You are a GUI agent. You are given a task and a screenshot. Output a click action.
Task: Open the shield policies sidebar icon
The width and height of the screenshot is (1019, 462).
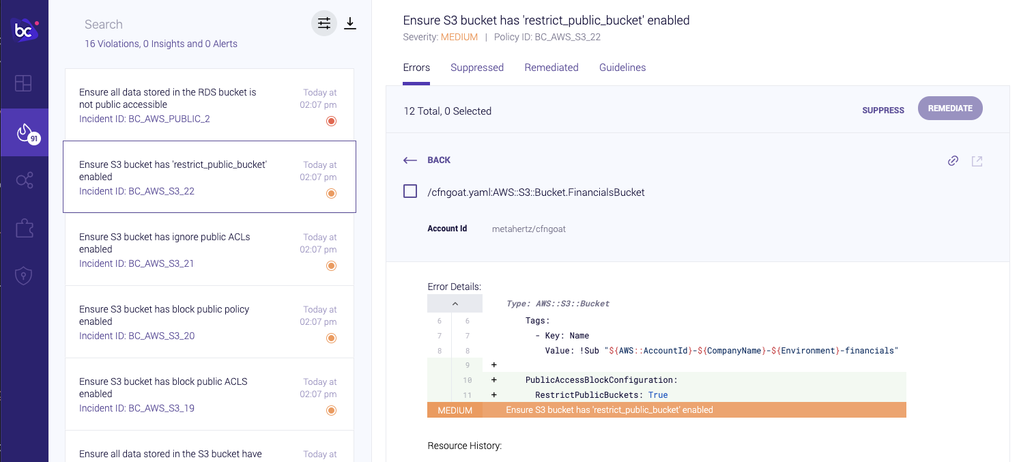pos(24,276)
